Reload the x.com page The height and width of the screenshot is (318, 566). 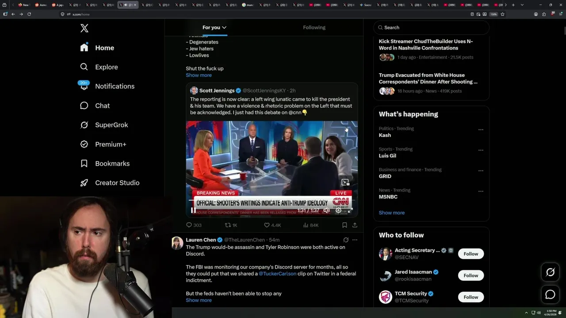click(x=29, y=14)
